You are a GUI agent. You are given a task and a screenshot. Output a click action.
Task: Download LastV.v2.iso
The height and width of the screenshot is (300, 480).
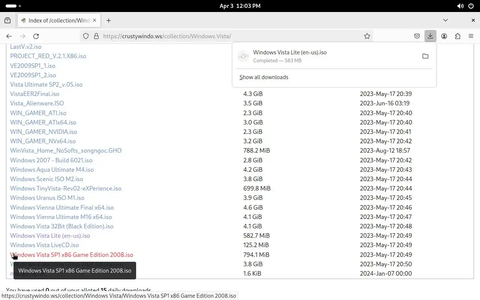tap(26, 47)
